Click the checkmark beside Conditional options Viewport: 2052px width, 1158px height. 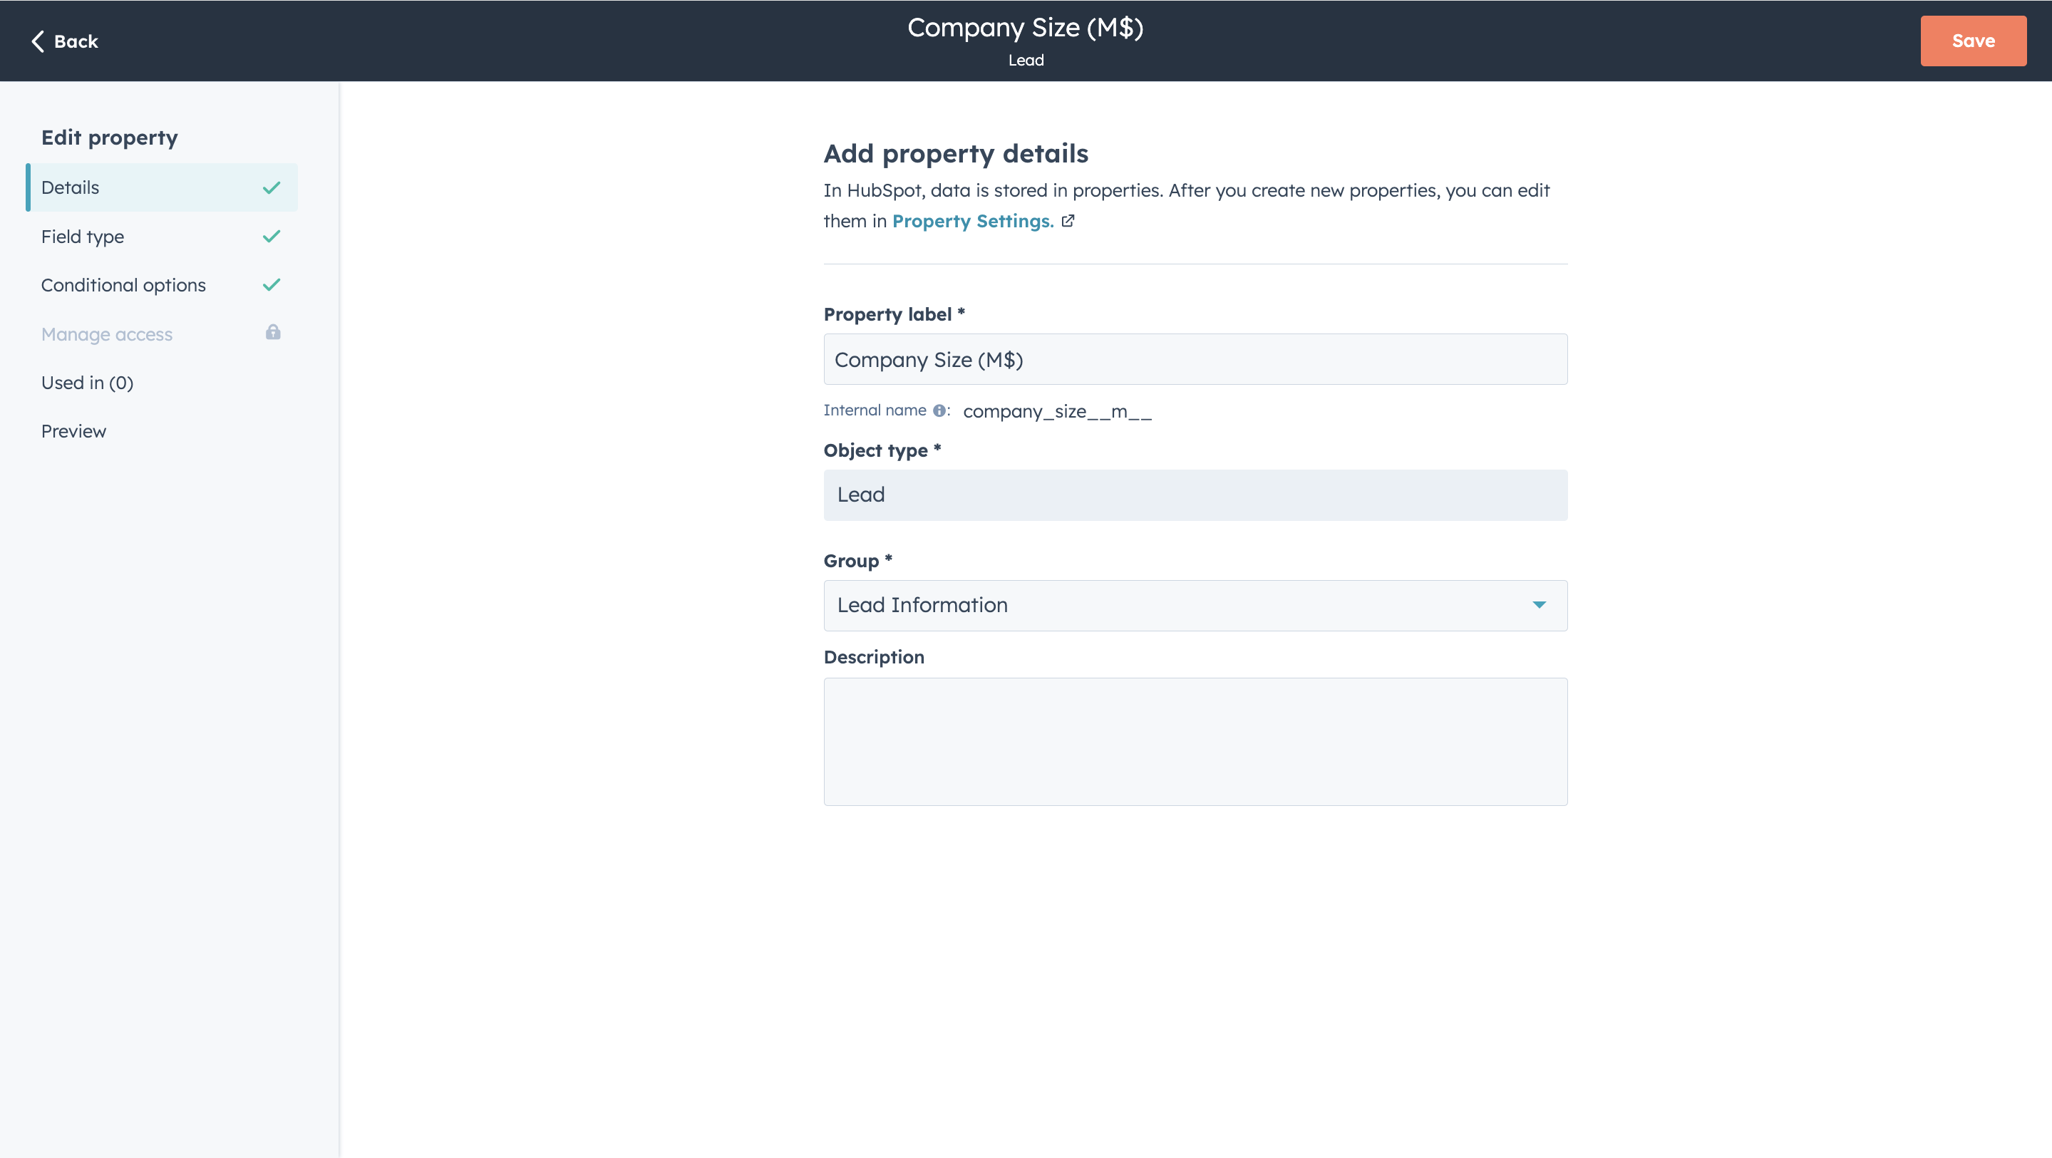tap(272, 284)
